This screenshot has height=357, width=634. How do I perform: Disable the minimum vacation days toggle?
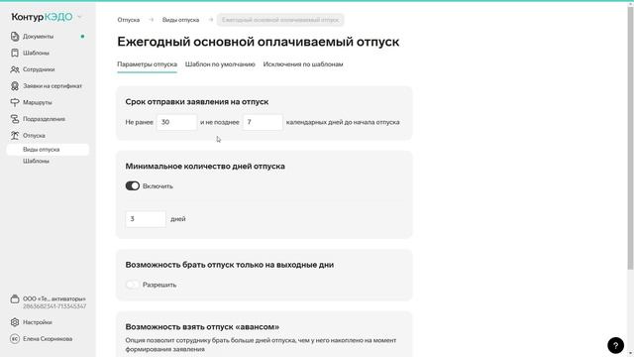[132, 185]
